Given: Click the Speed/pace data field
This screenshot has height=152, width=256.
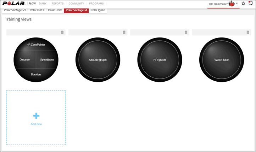Looking at the screenshot, I should (x=47, y=60).
